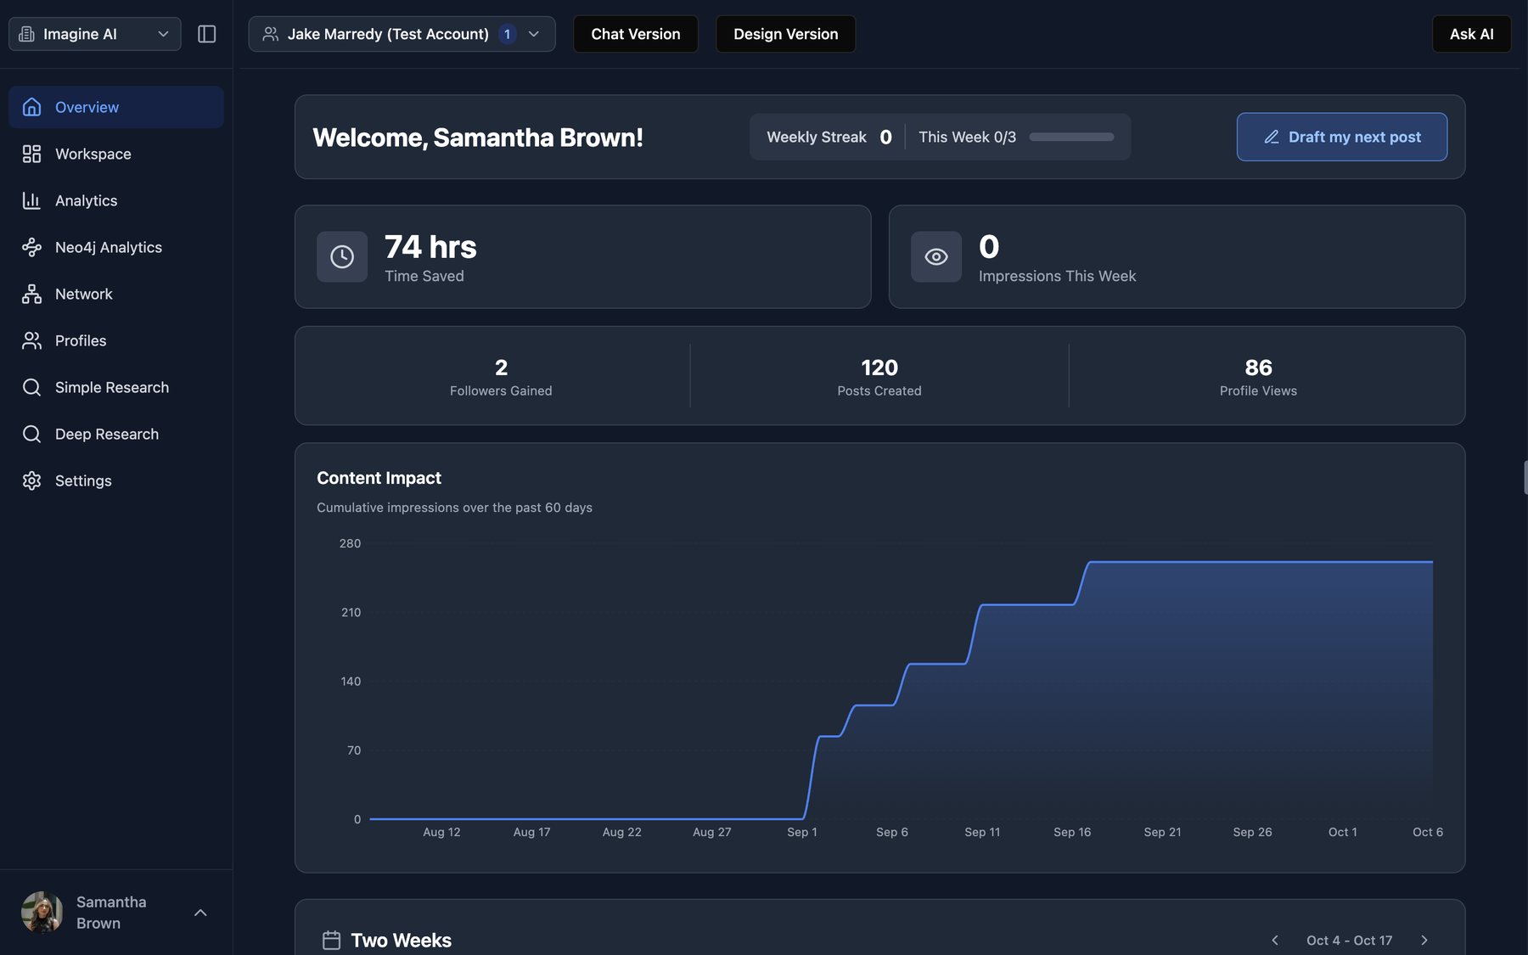Click Samantha Brown's avatar photo
This screenshot has height=955, width=1528.
(42, 913)
